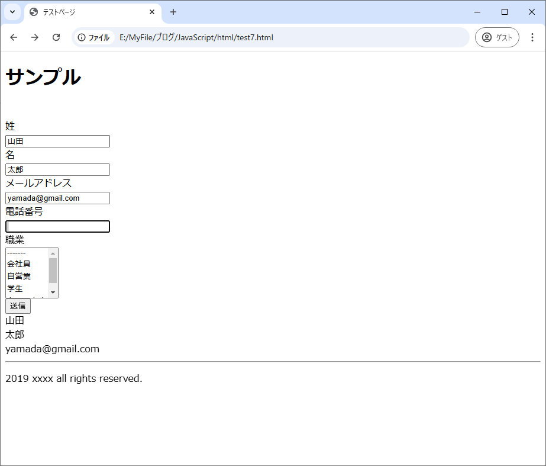The width and height of the screenshot is (546, 466).
Task: Click the サンプル heading
Action: click(43, 76)
